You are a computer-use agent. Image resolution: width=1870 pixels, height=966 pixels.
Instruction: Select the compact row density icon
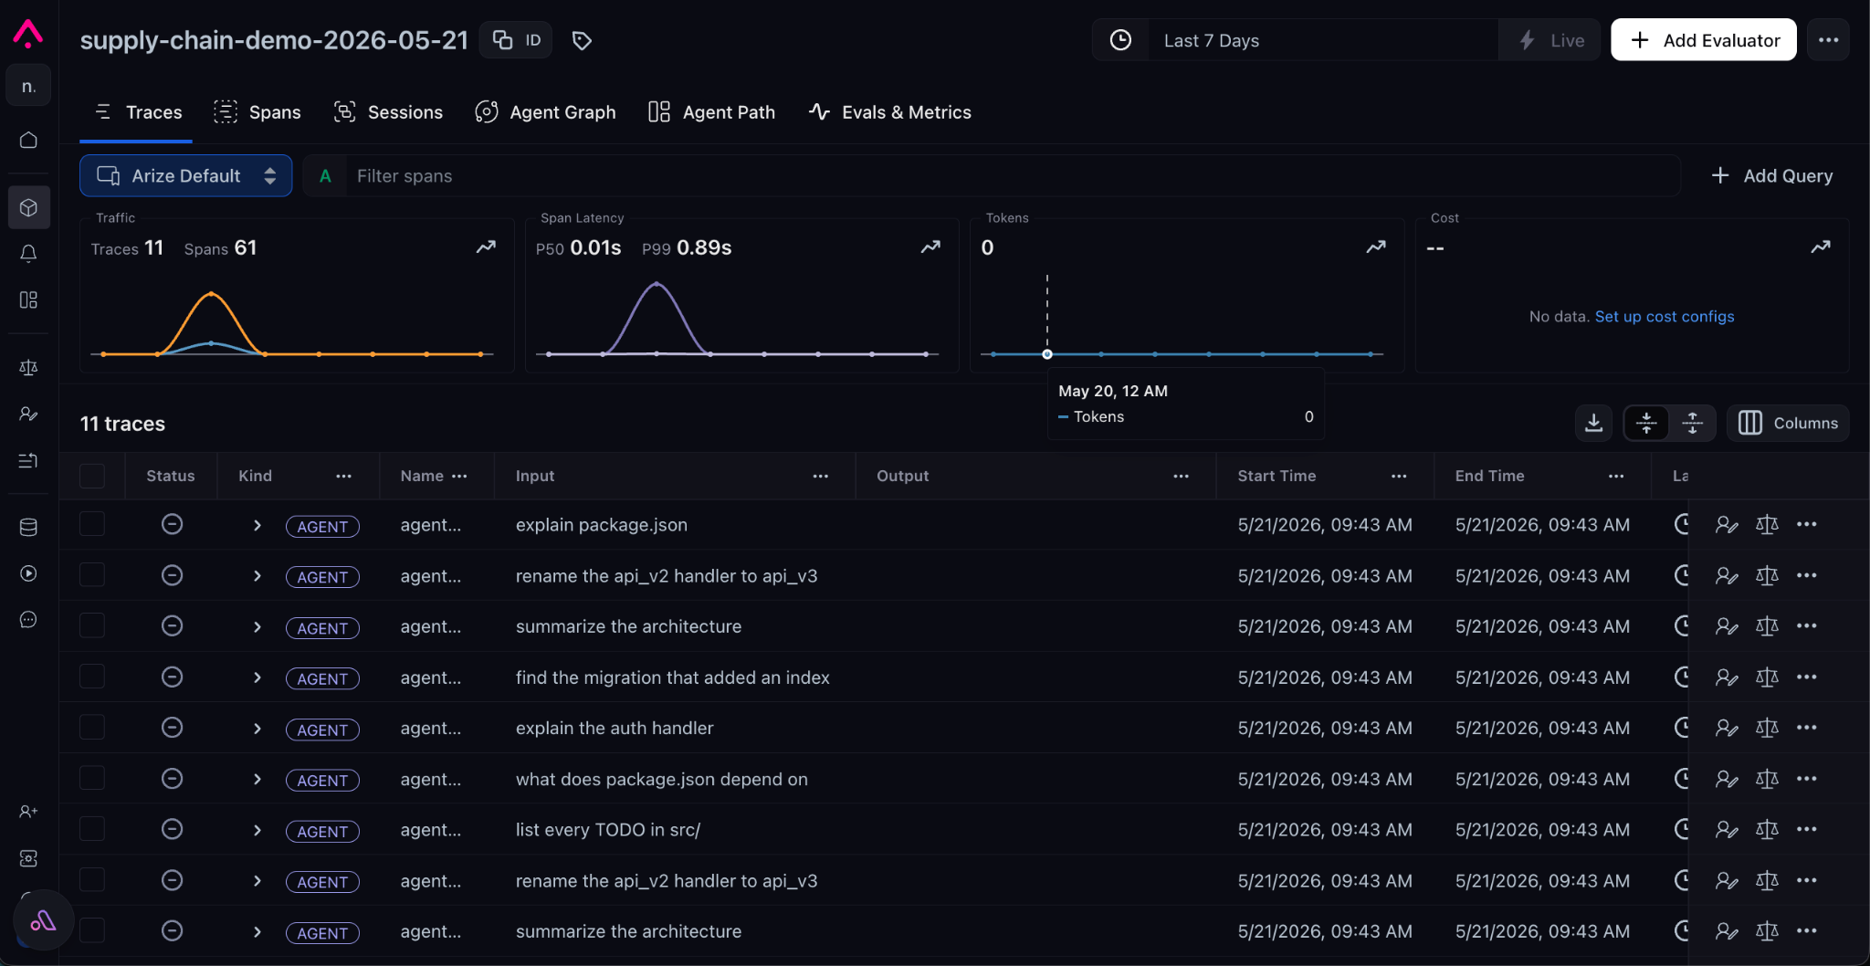coord(1646,423)
